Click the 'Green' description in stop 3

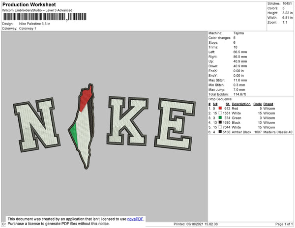tap(236, 118)
